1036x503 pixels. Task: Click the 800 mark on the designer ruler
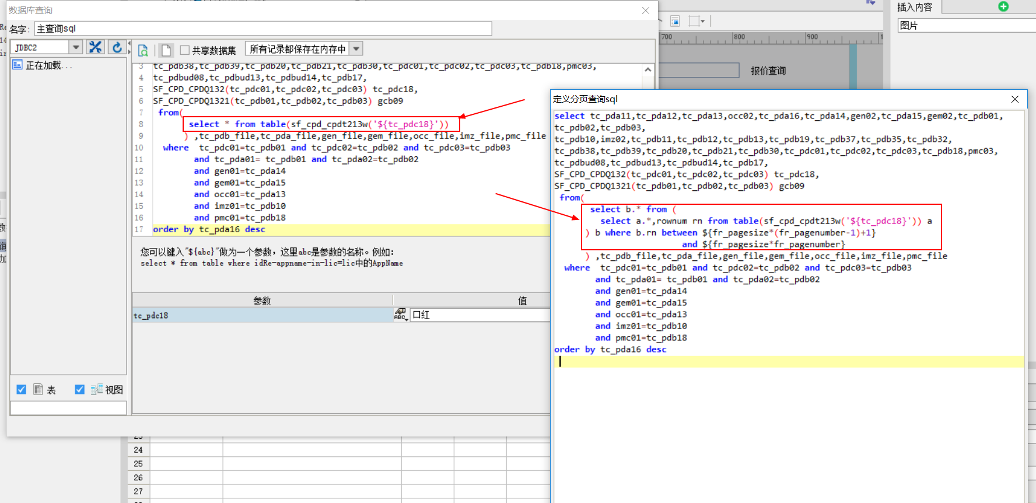point(739,37)
